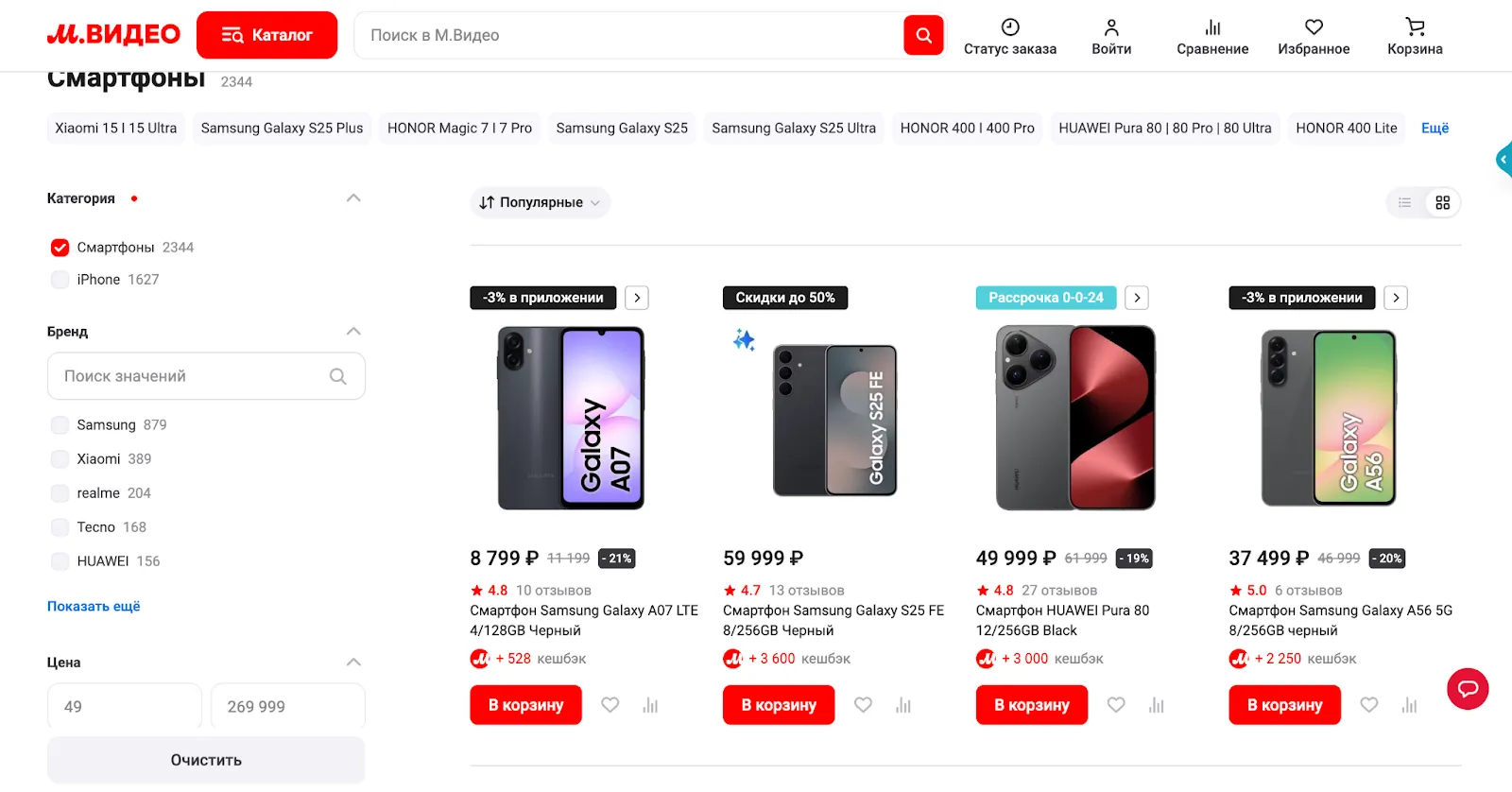Open favorites heart icon in header
1512x792 pixels.
click(x=1314, y=27)
